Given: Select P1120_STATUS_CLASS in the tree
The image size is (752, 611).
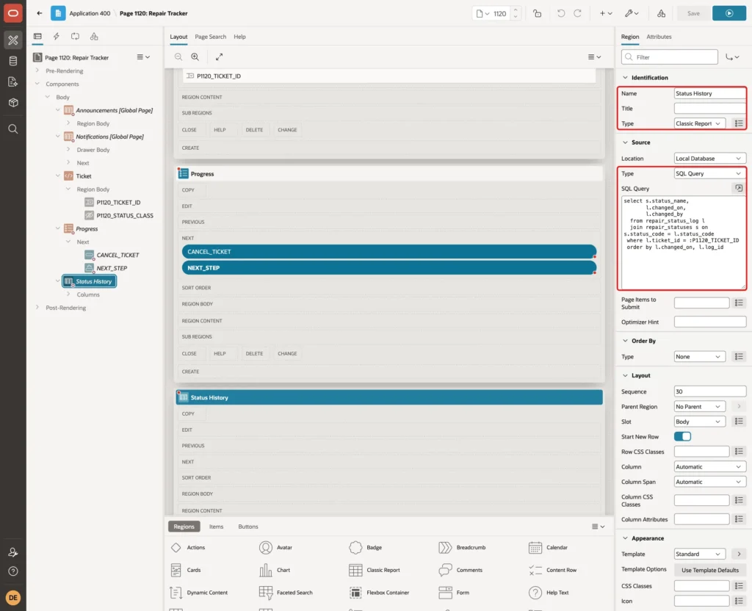Looking at the screenshot, I should 125,216.
